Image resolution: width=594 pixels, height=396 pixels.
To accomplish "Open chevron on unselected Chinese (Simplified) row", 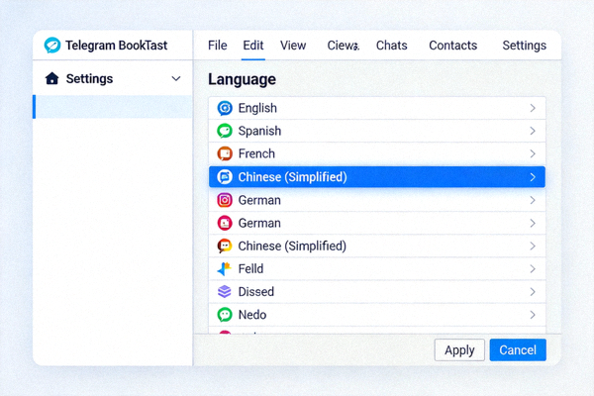I will coord(533,246).
